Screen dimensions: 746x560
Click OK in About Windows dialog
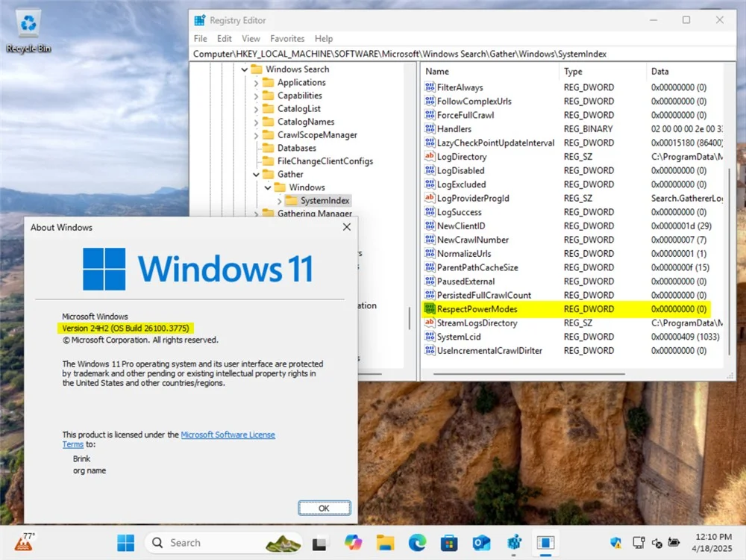(325, 508)
